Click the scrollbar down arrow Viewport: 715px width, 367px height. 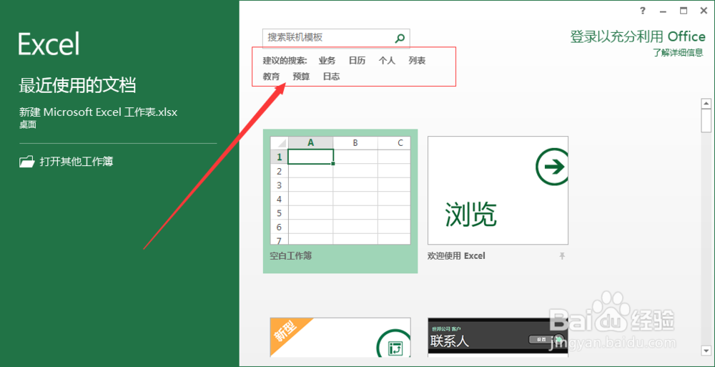(706, 350)
